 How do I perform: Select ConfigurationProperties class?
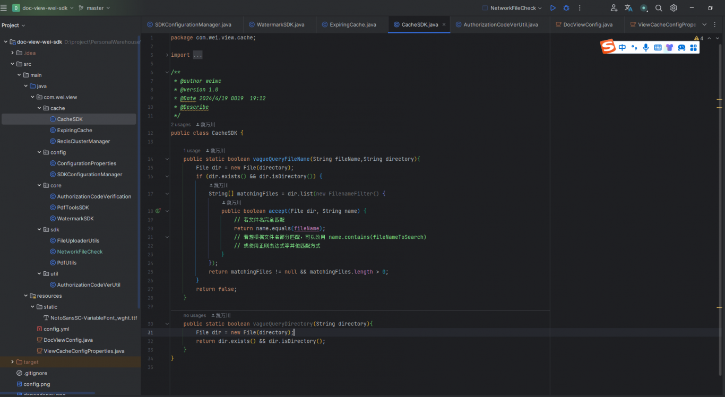87,163
